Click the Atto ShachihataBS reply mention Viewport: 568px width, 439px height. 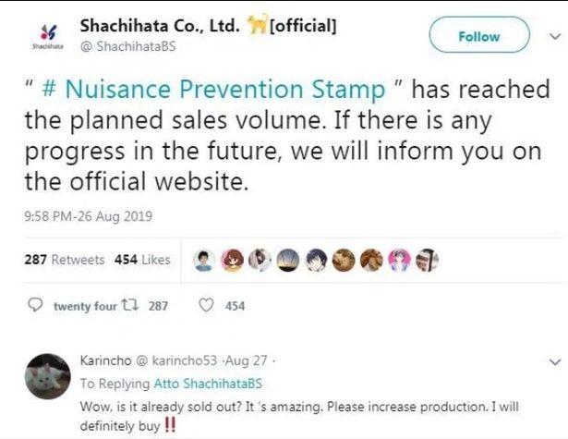point(208,384)
